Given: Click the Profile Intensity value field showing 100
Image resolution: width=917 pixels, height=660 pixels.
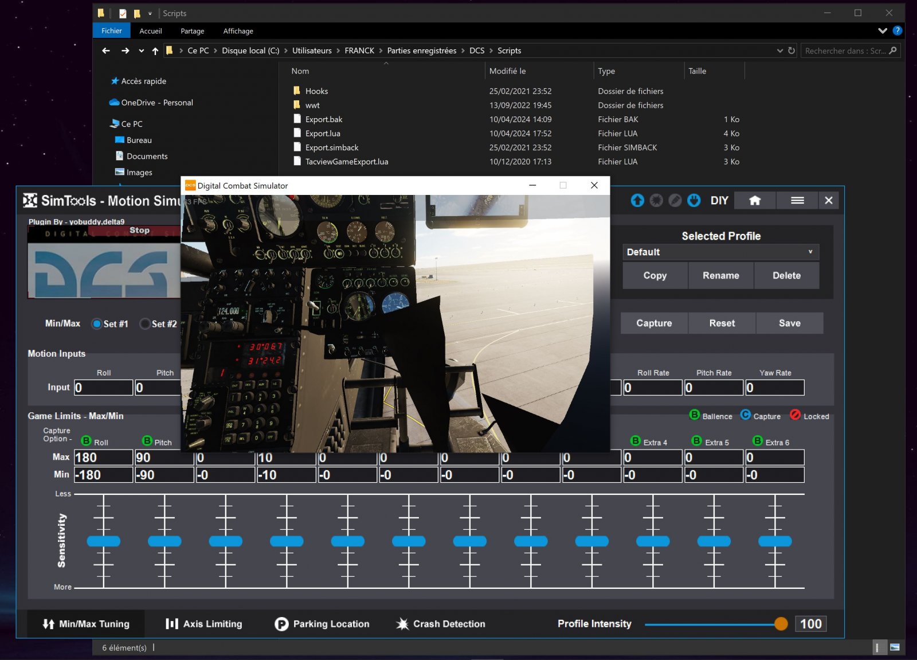Looking at the screenshot, I should [x=810, y=624].
